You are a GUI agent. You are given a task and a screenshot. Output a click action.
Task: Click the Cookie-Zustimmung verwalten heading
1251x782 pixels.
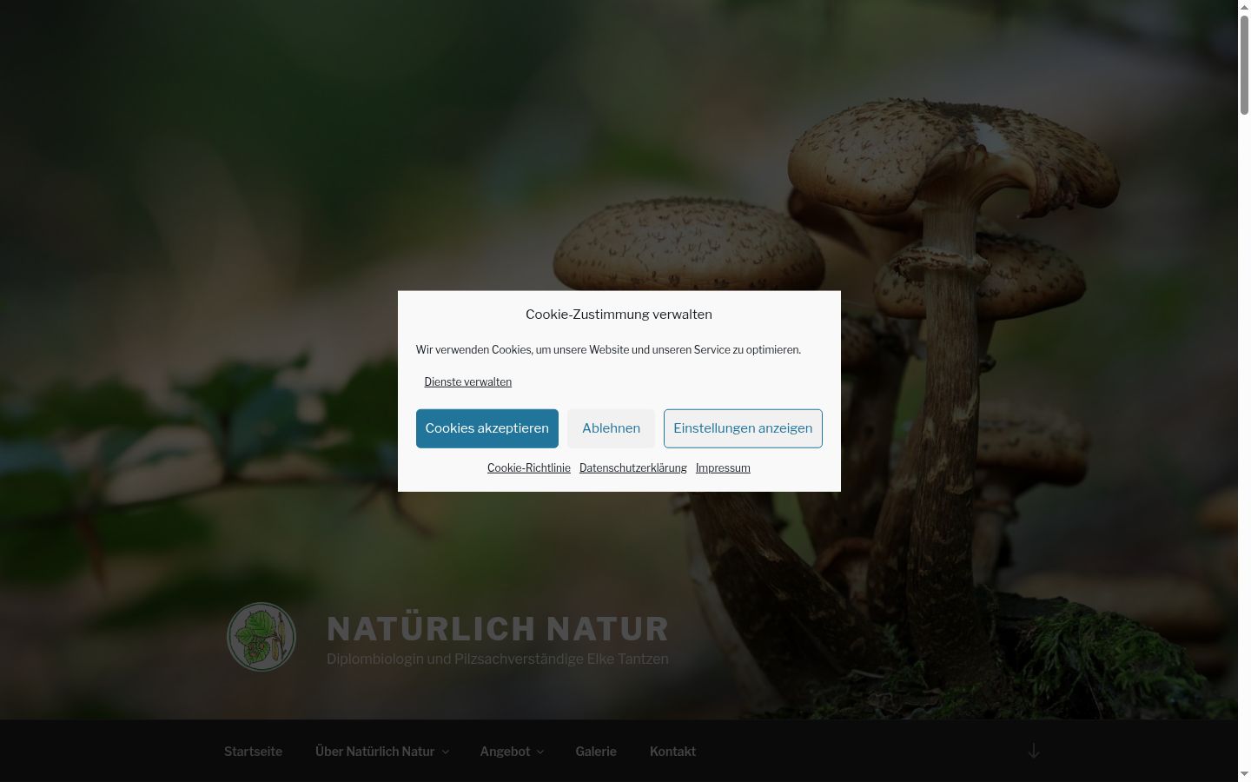tap(619, 315)
